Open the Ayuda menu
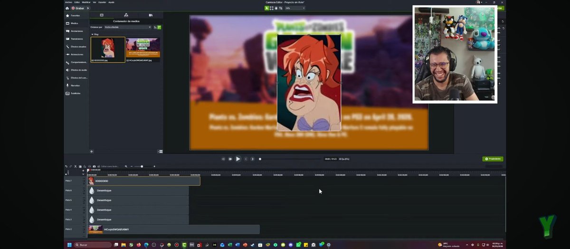Screen dimensions: 570x249 [x=111, y=2]
